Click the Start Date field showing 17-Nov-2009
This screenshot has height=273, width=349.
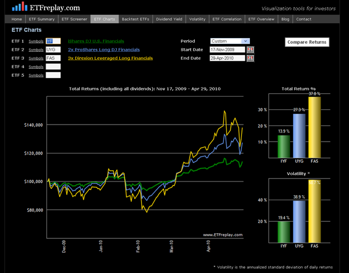(x=227, y=50)
